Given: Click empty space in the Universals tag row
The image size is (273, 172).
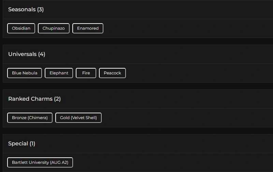Looking at the screenshot, I should 198,73.
